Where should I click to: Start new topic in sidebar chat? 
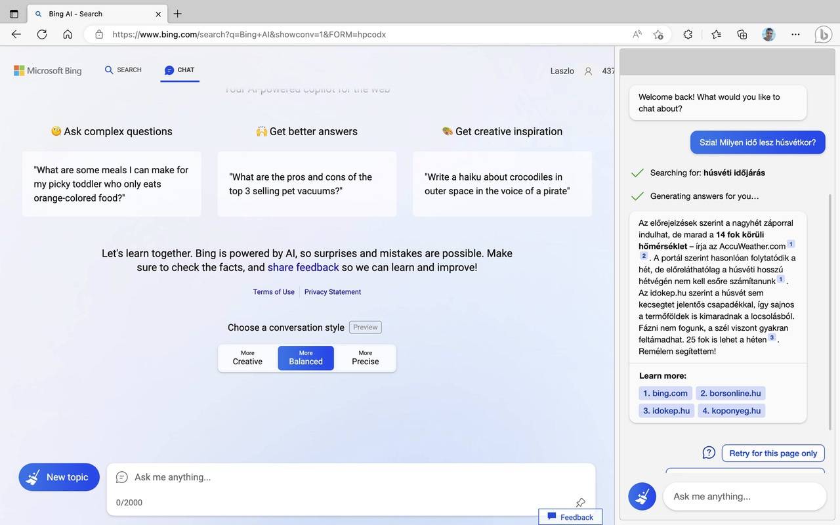(x=642, y=496)
